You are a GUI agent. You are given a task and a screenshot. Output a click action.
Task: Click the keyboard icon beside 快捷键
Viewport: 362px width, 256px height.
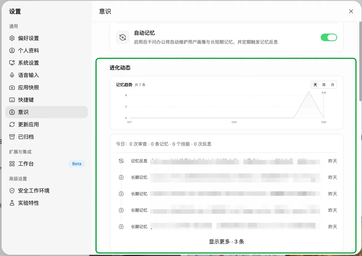pyautogui.click(x=12, y=100)
